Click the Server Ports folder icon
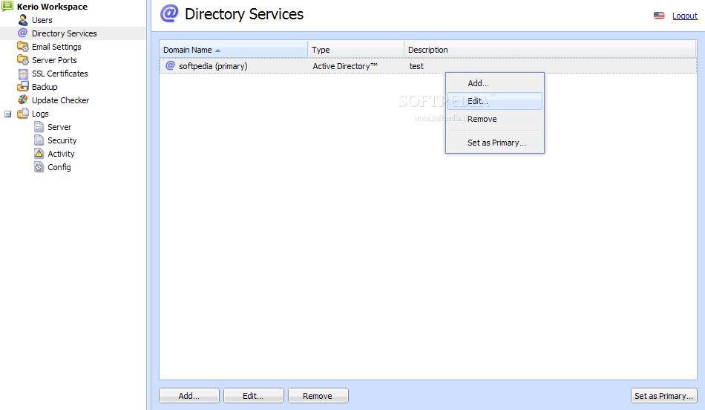705x410 pixels. [x=22, y=60]
